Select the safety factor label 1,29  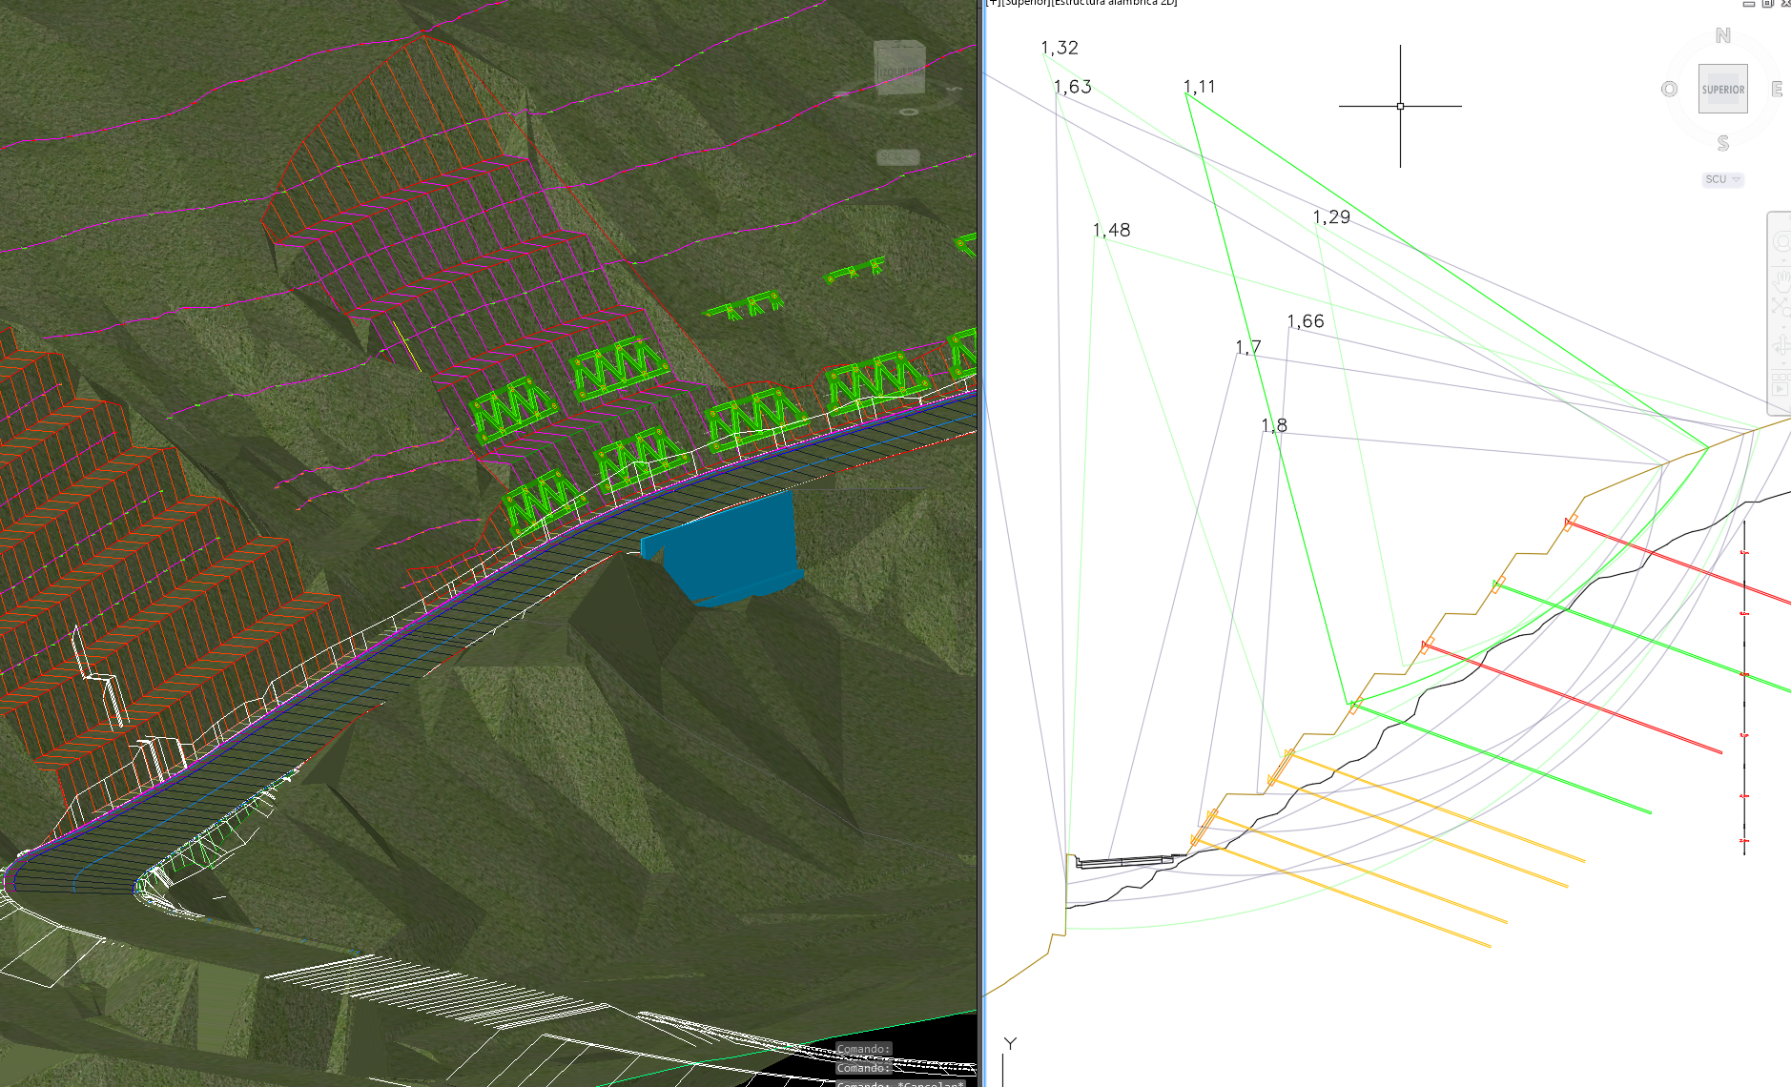point(1331,217)
